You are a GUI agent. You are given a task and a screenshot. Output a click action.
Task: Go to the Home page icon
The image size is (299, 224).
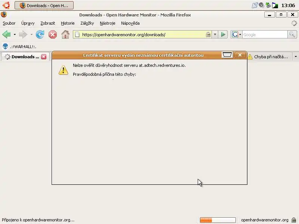click(65, 34)
